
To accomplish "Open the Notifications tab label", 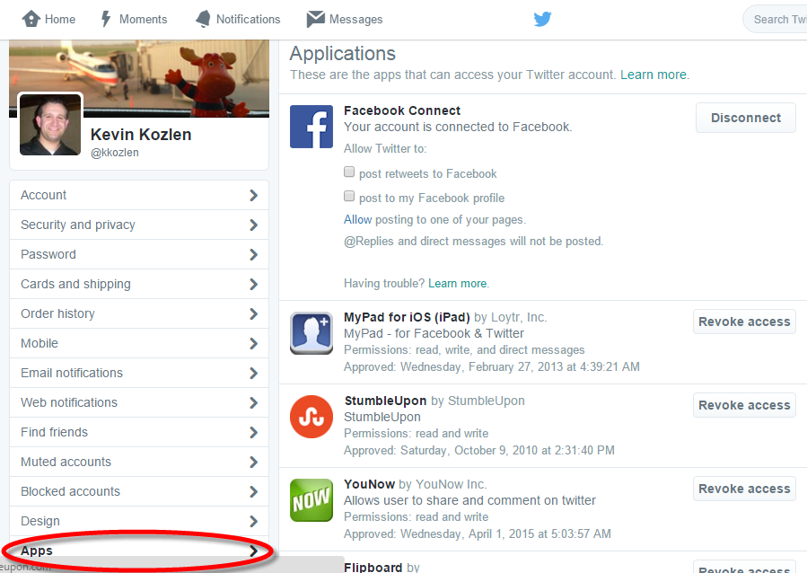I will pos(248,20).
